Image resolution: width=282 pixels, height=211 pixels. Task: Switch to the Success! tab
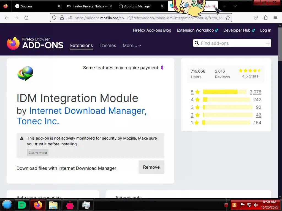pos(37,6)
